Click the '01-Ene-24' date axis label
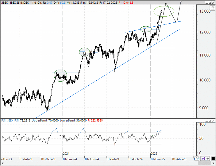Image resolution: width=216 pixels, height=166 pixels. [70, 159]
